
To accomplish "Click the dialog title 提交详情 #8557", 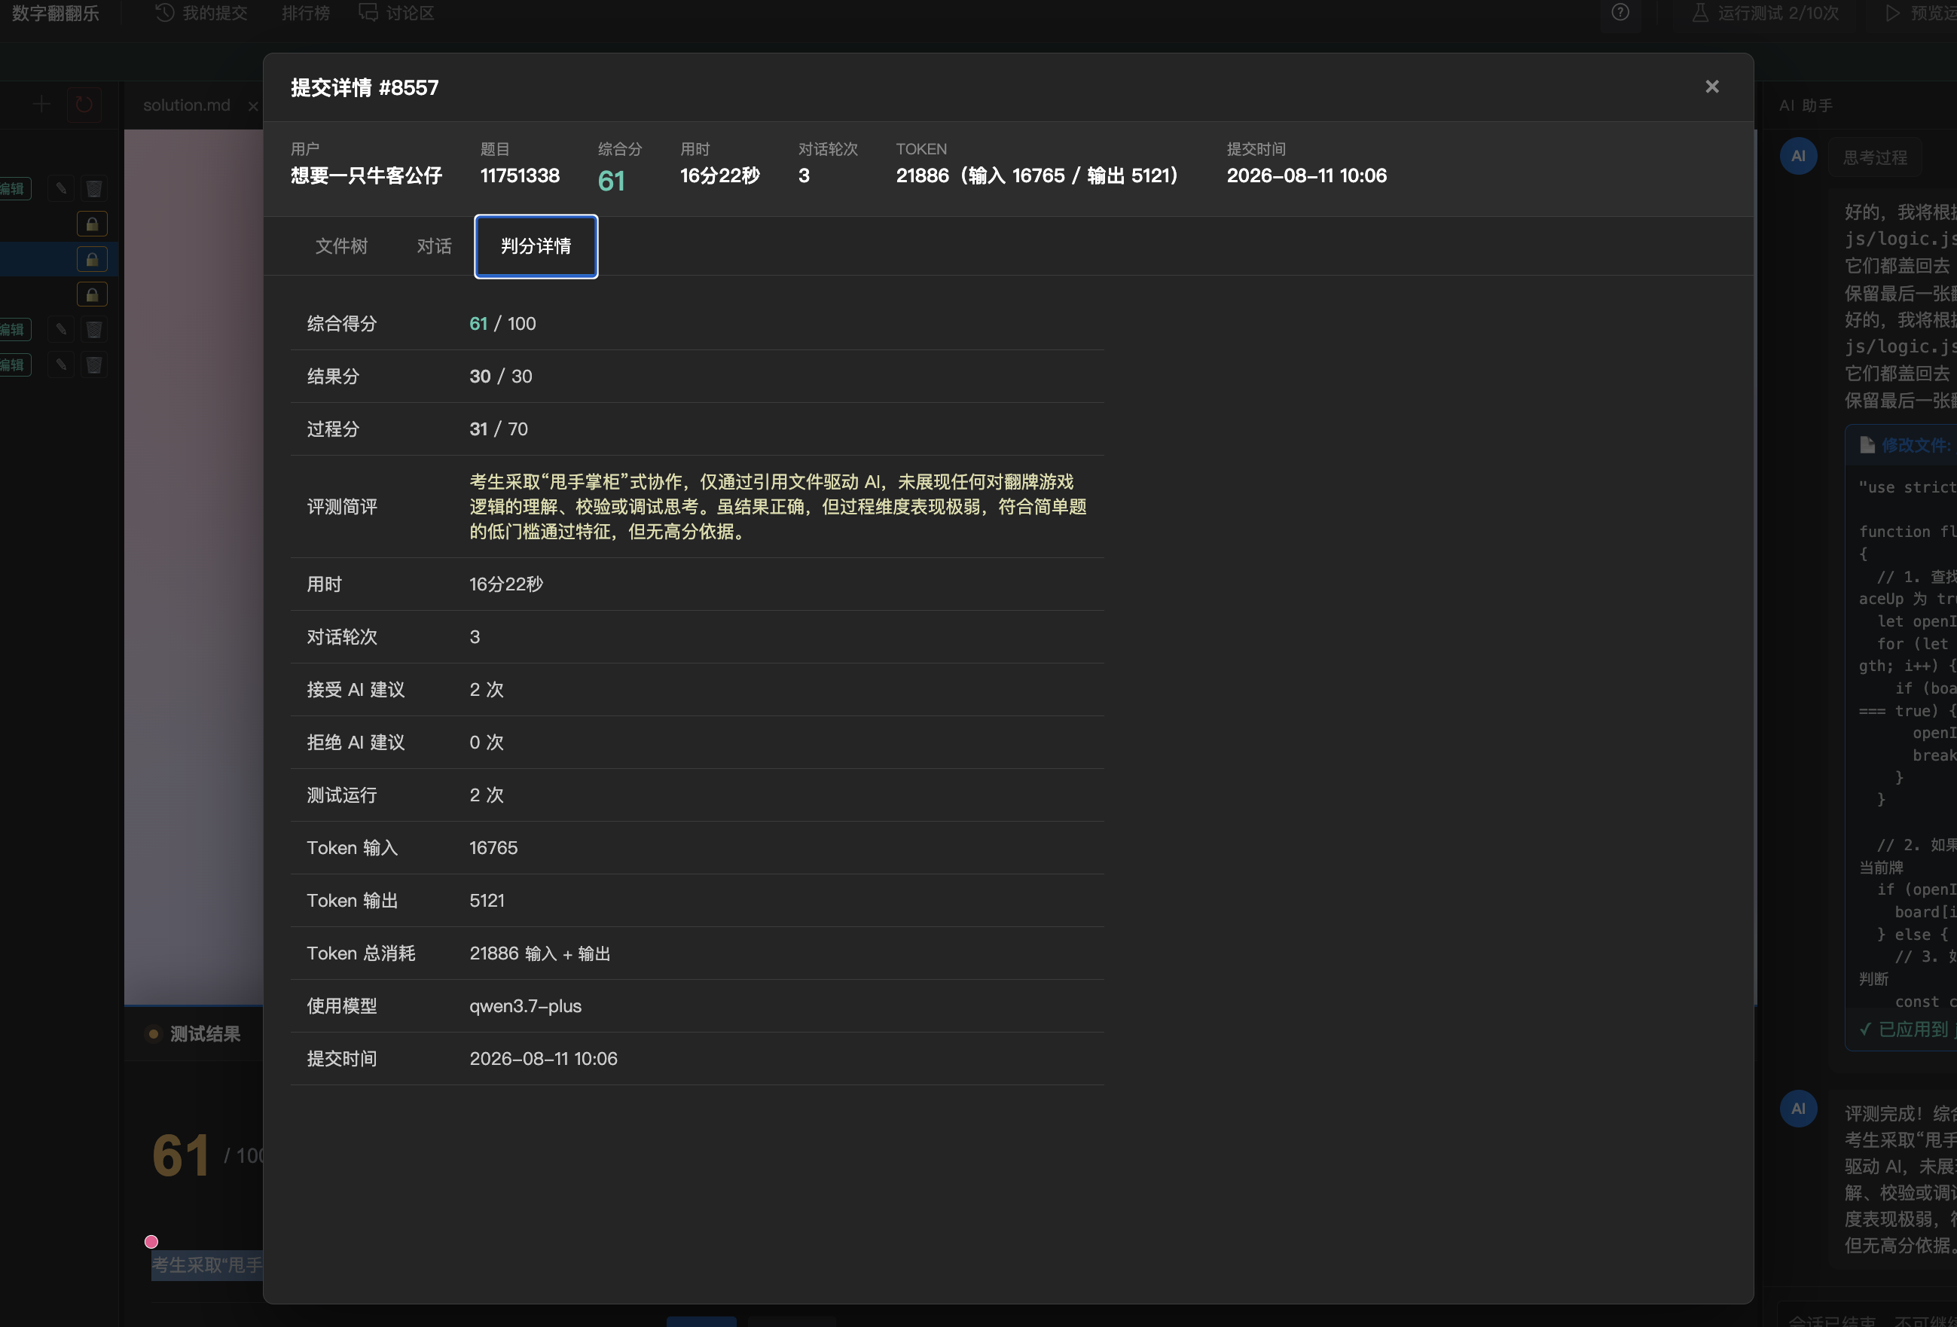I will pos(365,87).
